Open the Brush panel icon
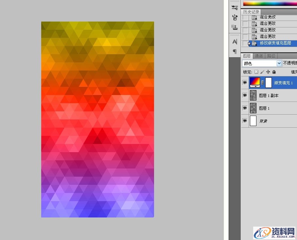This screenshot has height=240, width=297. (235, 8)
